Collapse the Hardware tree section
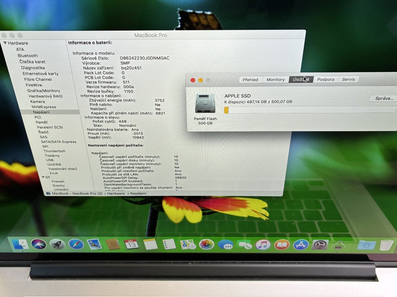Image resolution: width=397 pixels, height=297 pixels. click(5, 43)
